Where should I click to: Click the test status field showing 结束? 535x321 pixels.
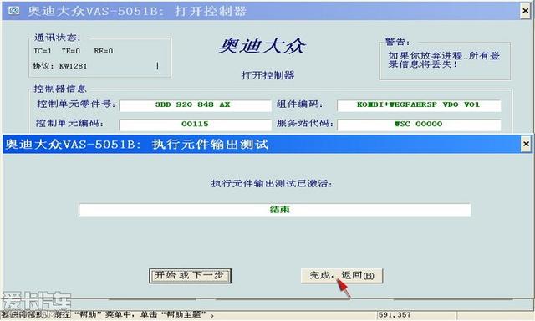tap(275, 210)
